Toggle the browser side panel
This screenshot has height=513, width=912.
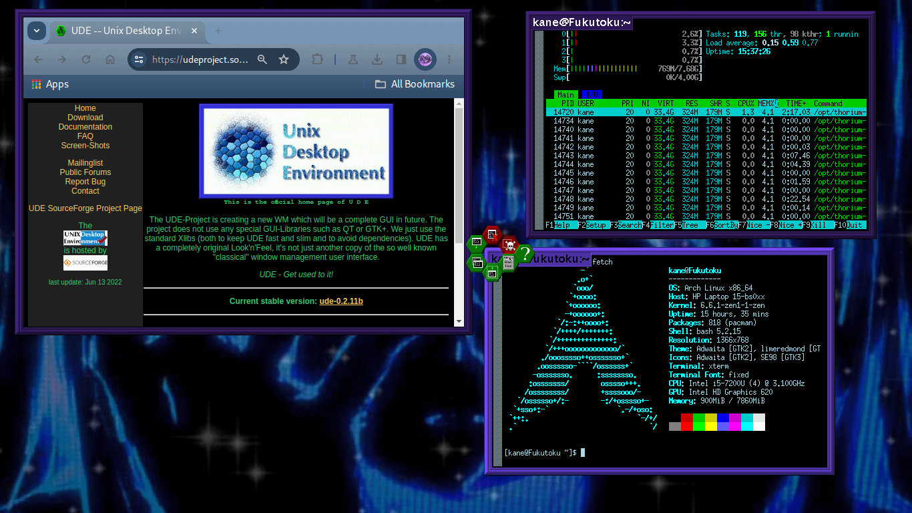coord(401,59)
